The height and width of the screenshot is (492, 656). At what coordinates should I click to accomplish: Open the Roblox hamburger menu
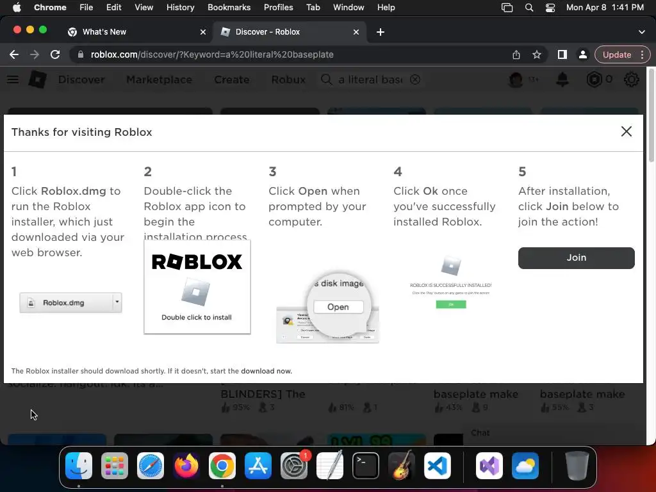tap(13, 79)
